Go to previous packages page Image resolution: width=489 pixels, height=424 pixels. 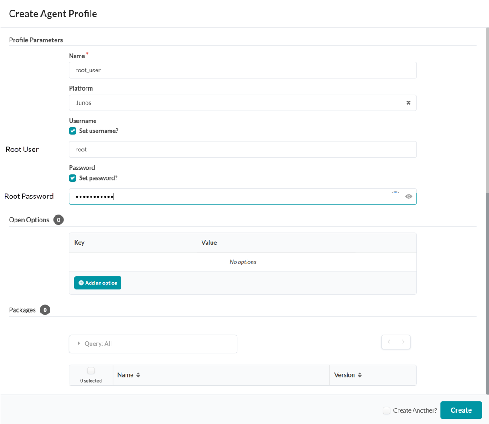(x=389, y=342)
